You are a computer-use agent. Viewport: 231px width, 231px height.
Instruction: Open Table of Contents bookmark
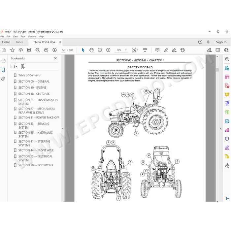[x=29, y=76]
